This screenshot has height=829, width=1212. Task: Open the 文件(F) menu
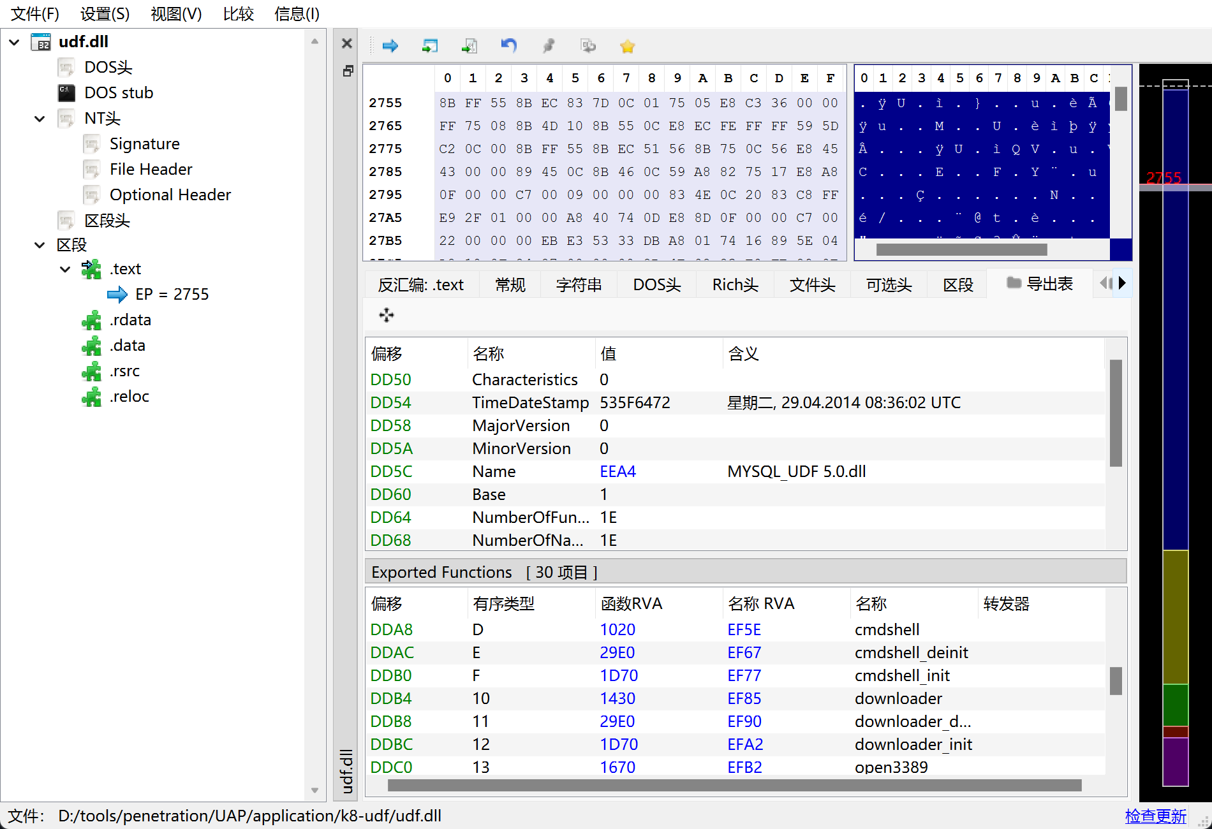[x=35, y=14]
